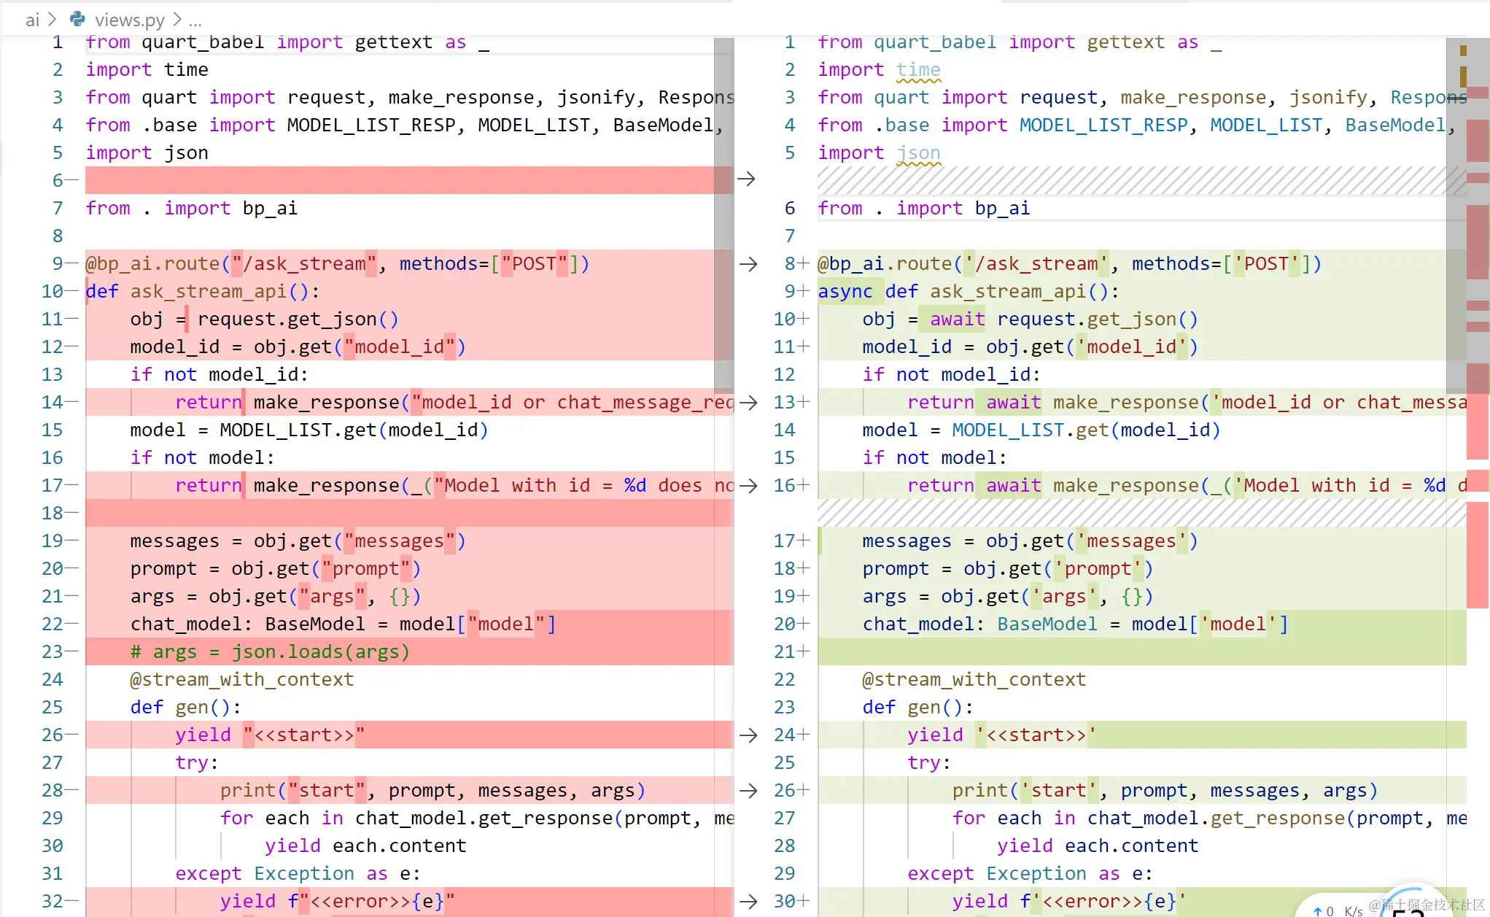
Task: Click 'chat_model: BaseModel' in right pane
Action: point(979,624)
